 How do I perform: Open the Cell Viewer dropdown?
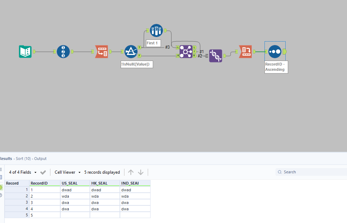pos(67,172)
